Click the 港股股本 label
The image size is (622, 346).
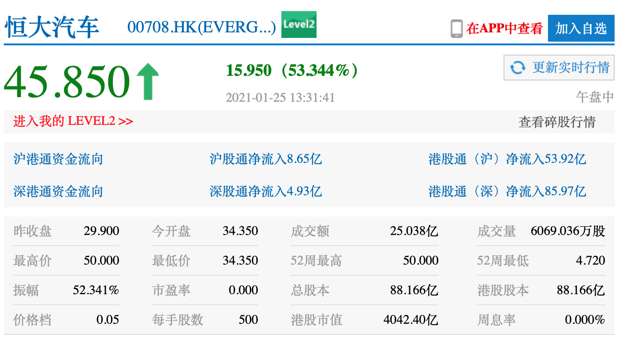pos(503,290)
